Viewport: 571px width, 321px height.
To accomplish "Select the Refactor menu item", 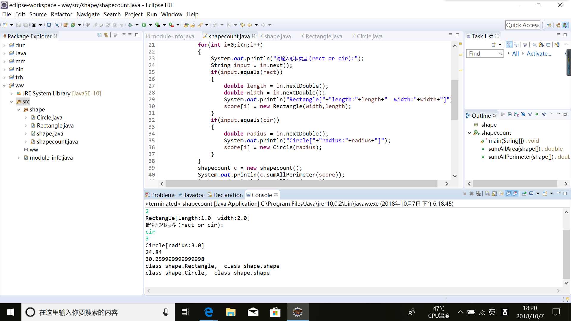I will (x=61, y=15).
